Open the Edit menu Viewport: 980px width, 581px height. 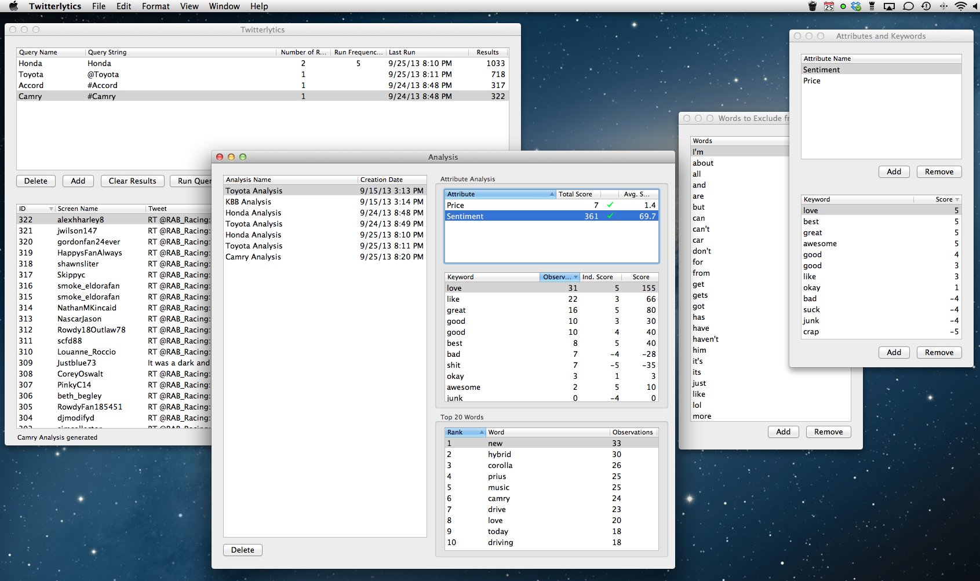[x=123, y=6]
